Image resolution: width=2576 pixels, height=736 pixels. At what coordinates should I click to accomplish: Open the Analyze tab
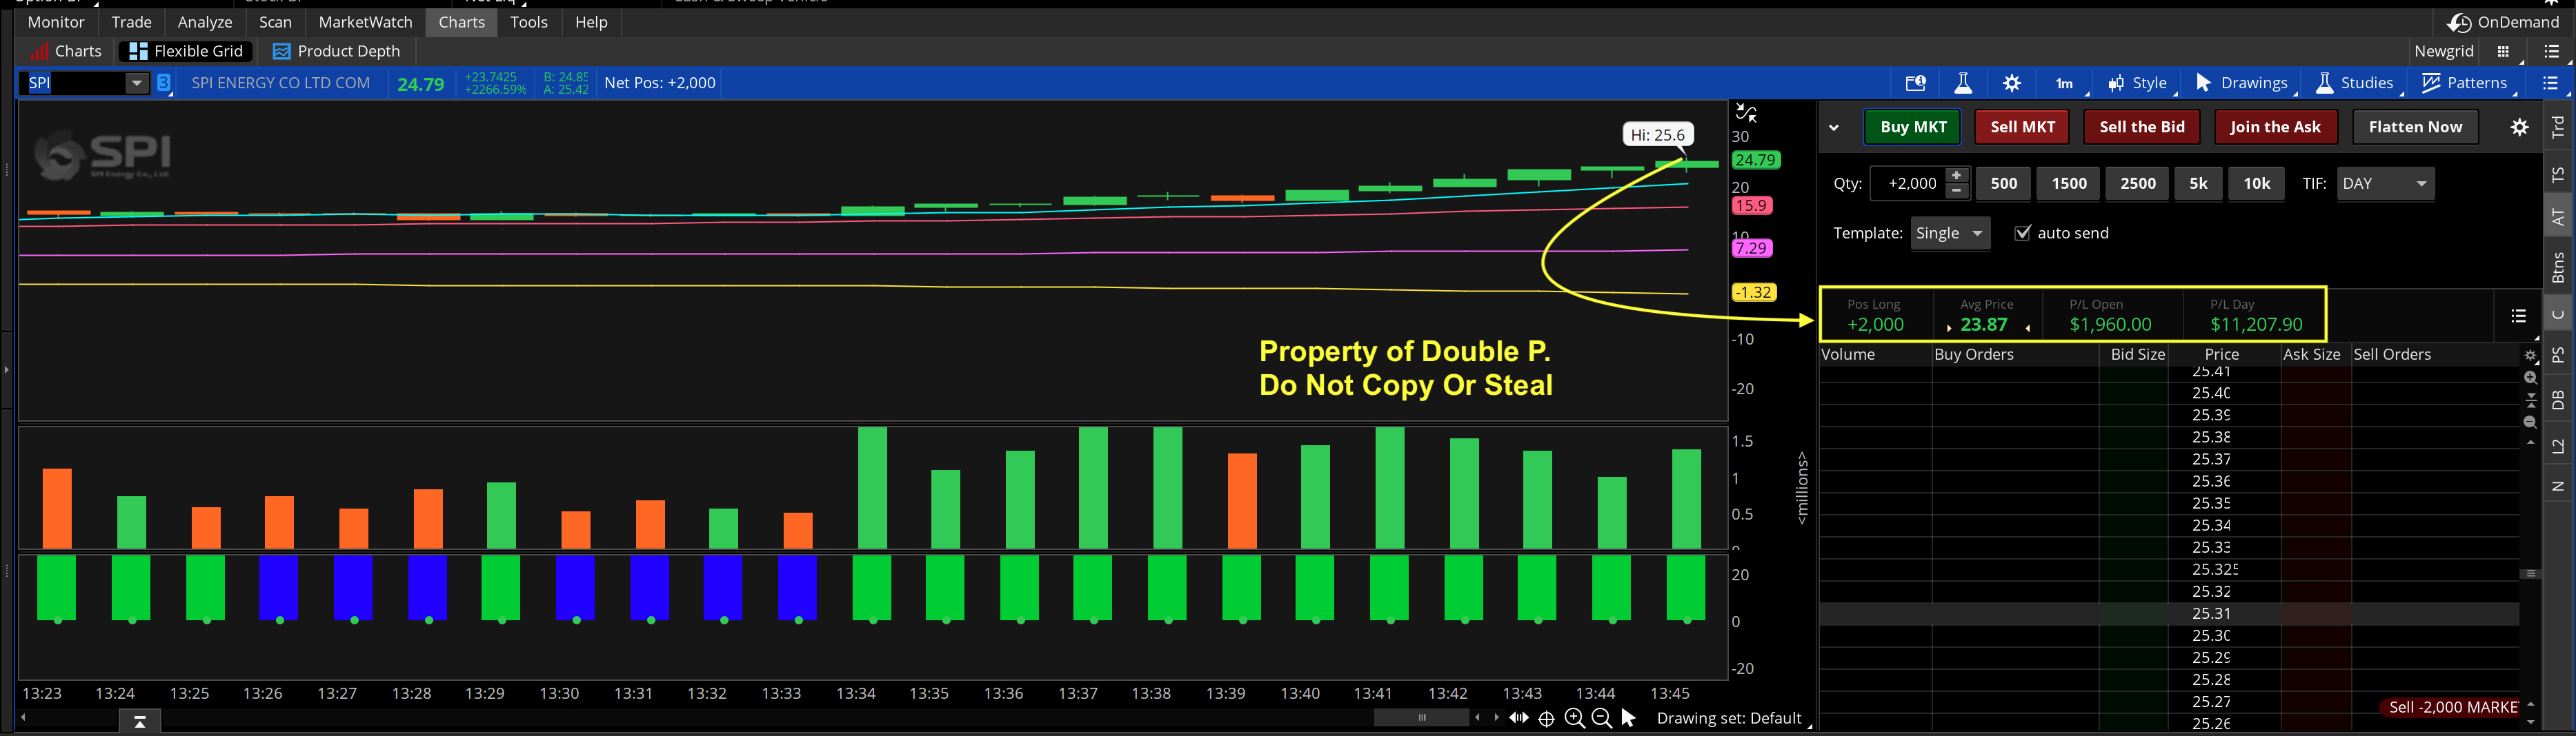click(204, 22)
